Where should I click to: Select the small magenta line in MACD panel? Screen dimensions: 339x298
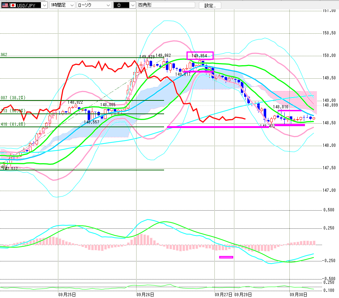click(226, 257)
